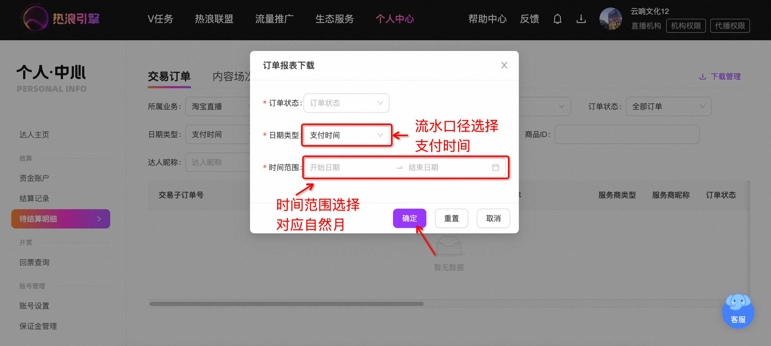Click the 重置 button

pyautogui.click(x=451, y=218)
